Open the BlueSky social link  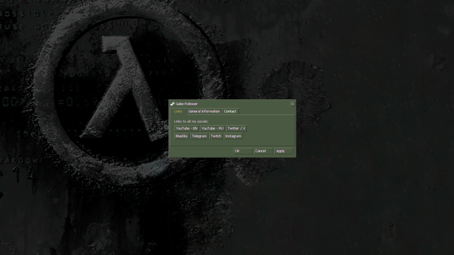182,136
